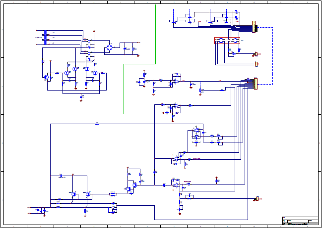Select the small connector at bottom right
This screenshot has width=322, height=229.
pos(257,199)
